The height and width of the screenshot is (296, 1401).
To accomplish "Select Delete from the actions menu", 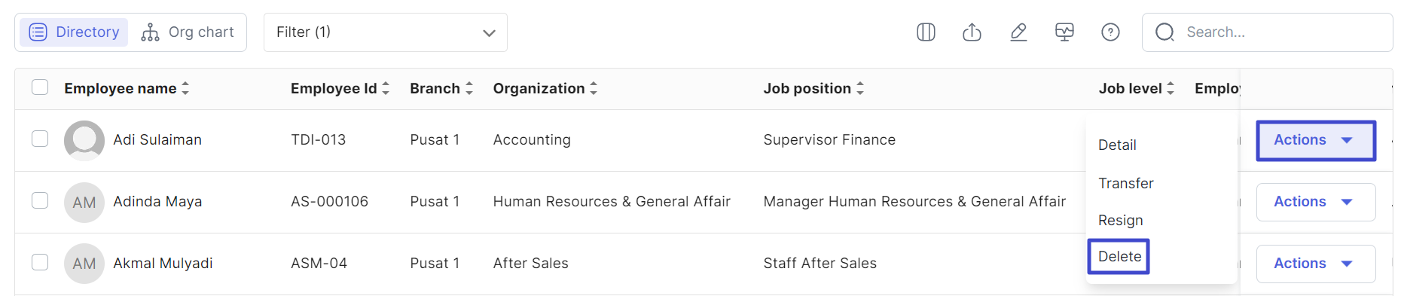I will (x=1119, y=257).
